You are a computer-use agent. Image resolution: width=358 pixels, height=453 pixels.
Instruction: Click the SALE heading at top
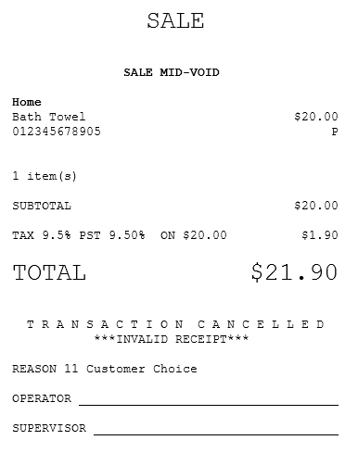pyautogui.click(x=175, y=20)
